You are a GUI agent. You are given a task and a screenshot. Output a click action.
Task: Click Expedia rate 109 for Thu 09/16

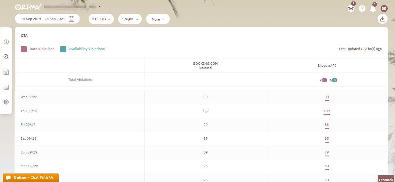click(x=327, y=111)
